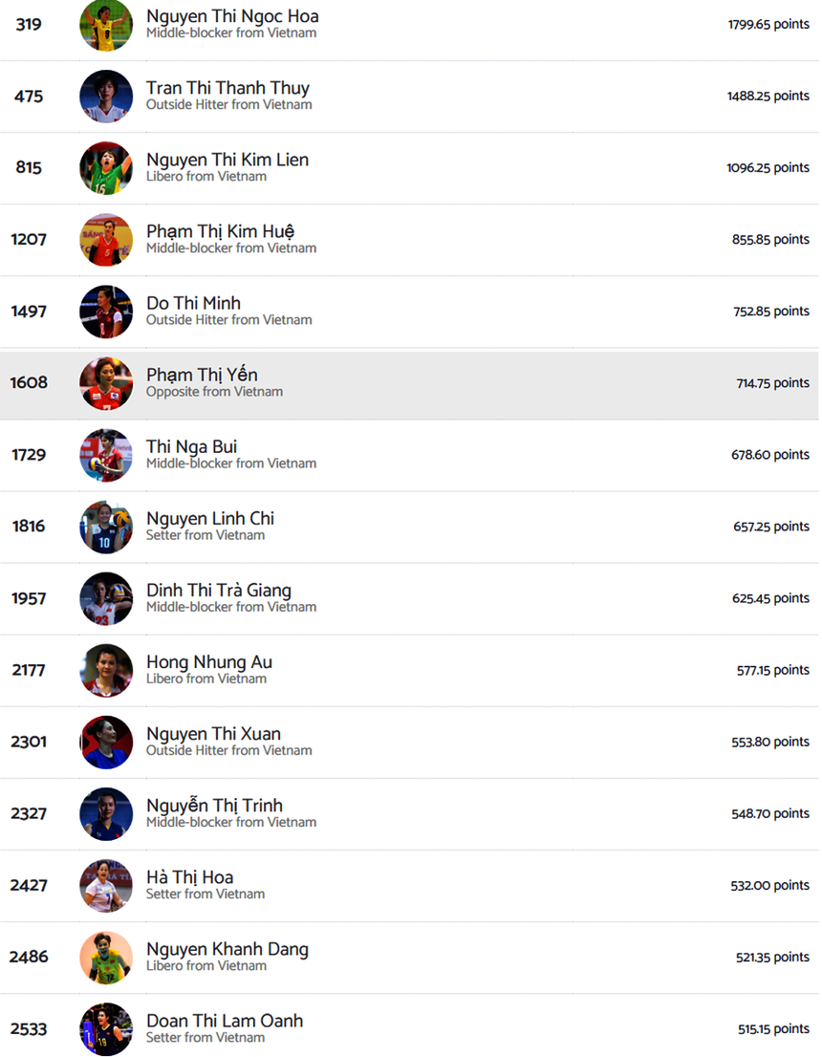Click Phạm Thị Yến's 714.75 points value
Image resolution: width=822 pixels, height=1057 pixels.
(x=772, y=383)
